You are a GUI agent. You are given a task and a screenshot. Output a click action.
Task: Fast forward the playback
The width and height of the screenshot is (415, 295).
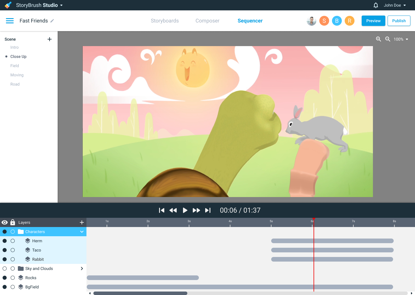(196, 210)
